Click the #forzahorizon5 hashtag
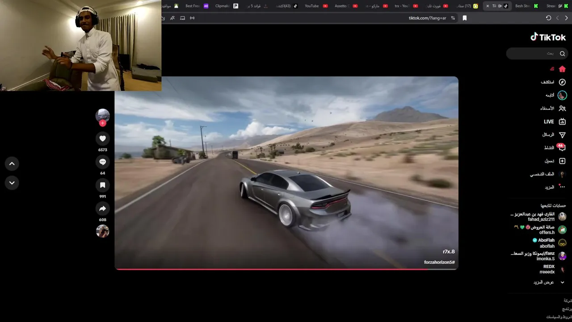 (x=439, y=262)
